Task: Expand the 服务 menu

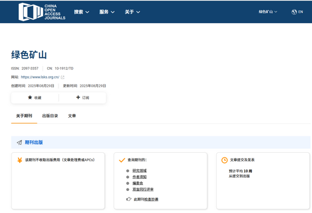Action: pyautogui.click(x=107, y=12)
